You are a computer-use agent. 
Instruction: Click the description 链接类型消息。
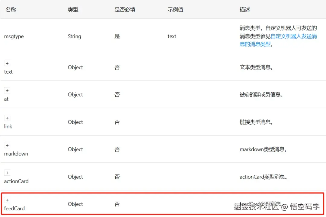pos(256,122)
